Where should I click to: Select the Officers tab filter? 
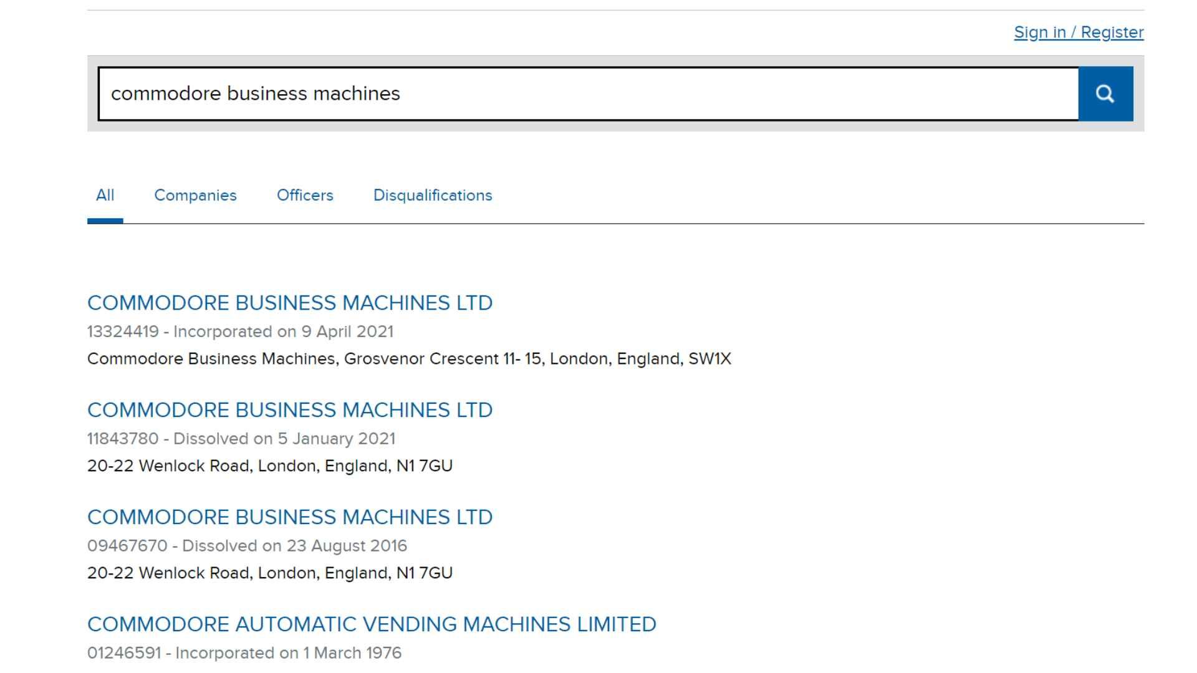(305, 195)
